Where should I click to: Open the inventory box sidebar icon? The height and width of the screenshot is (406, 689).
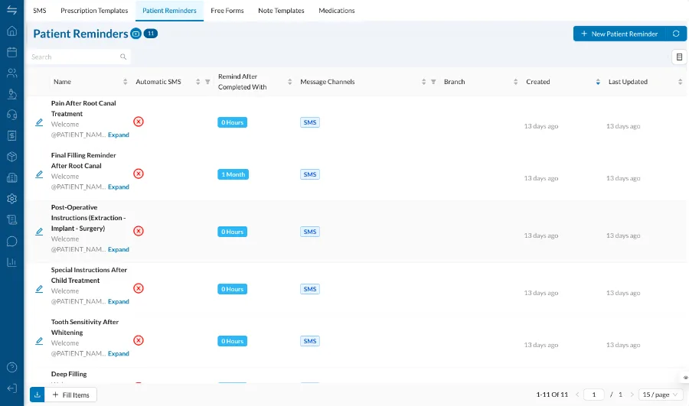(11, 157)
